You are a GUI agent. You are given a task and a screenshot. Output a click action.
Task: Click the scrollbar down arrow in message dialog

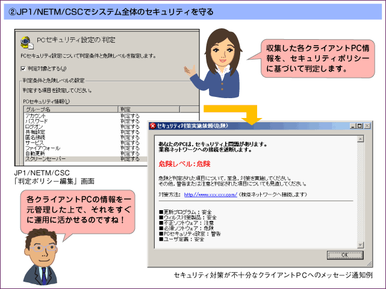[x=360, y=244]
